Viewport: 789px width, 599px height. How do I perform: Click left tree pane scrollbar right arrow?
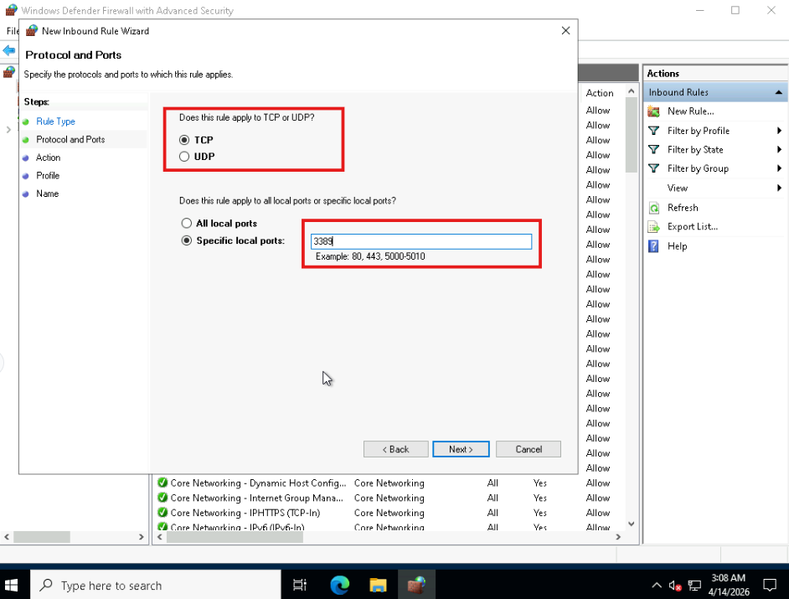[142, 537]
